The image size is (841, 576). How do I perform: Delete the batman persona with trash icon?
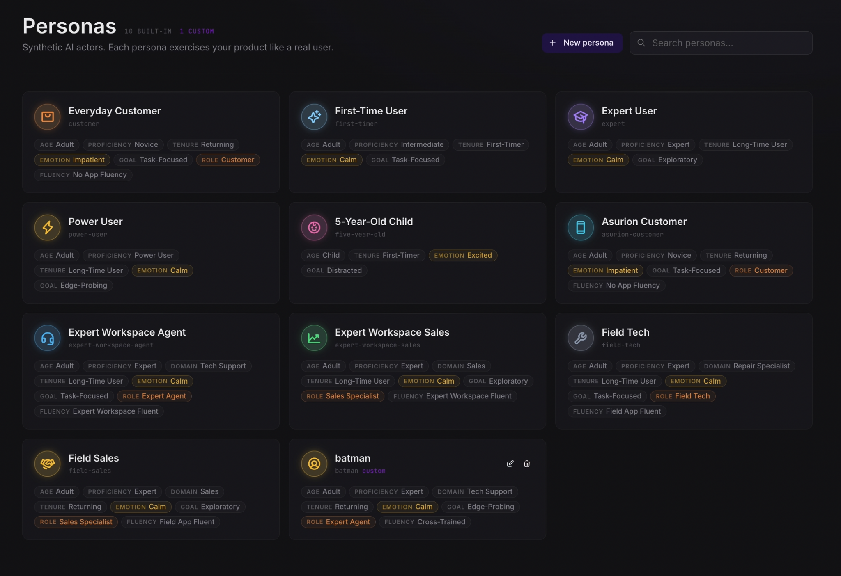pos(527,464)
